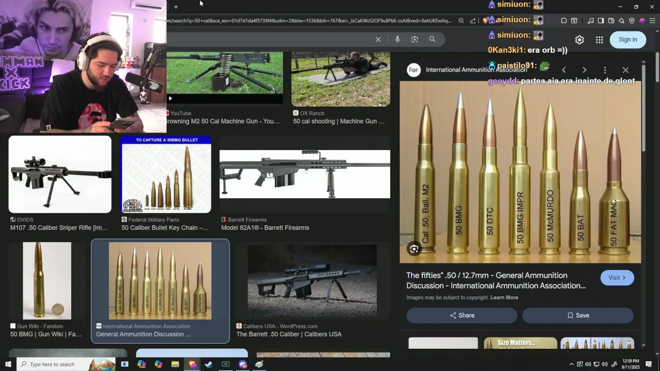Open Google quick settings gear
Image resolution: width=660 pixels, height=371 pixels.
pos(580,40)
